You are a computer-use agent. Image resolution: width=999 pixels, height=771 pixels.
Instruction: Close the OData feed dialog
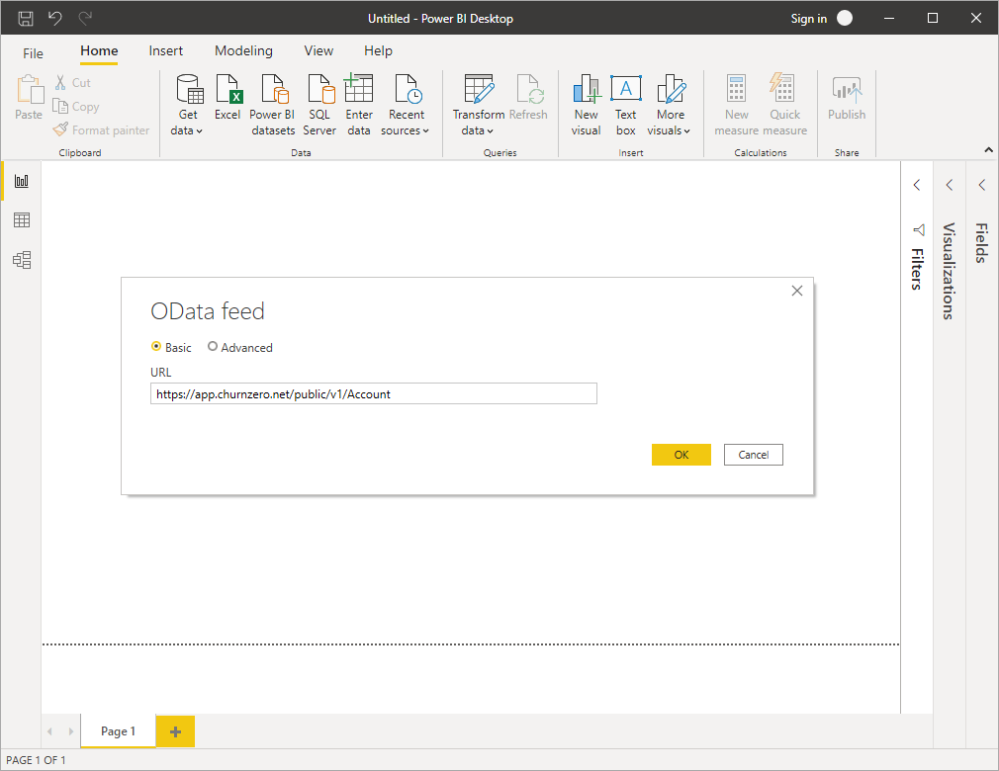797,291
